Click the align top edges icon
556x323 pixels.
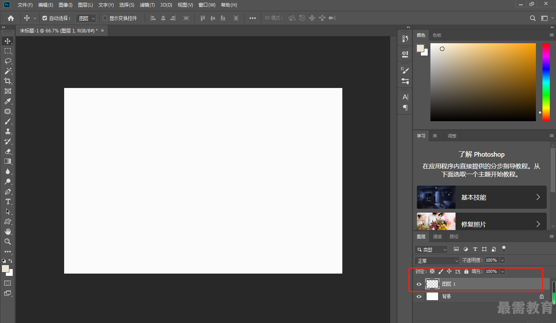click(203, 18)
